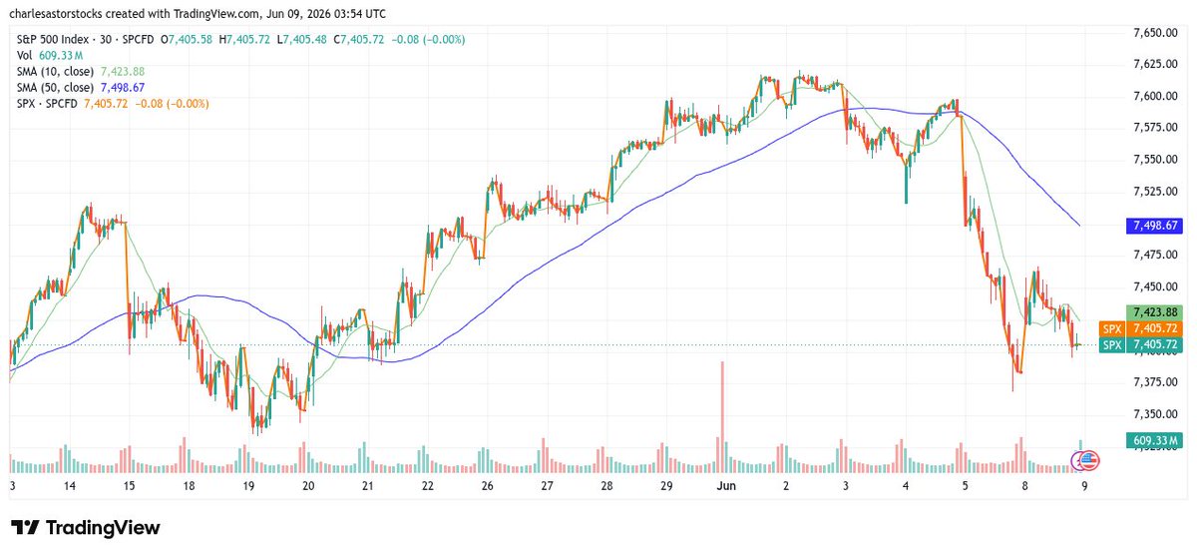Open the US economic event flag marker
This screenshot has height=556, width=1197.
(x=1087, y=460)
